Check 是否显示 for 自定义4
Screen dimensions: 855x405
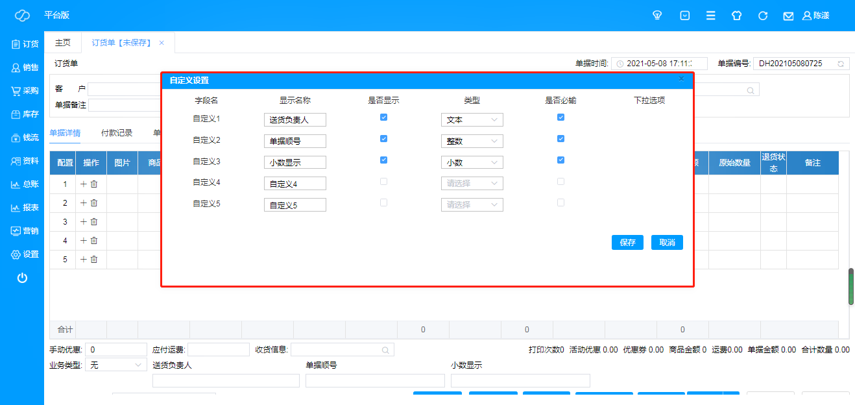coord(383,182)
